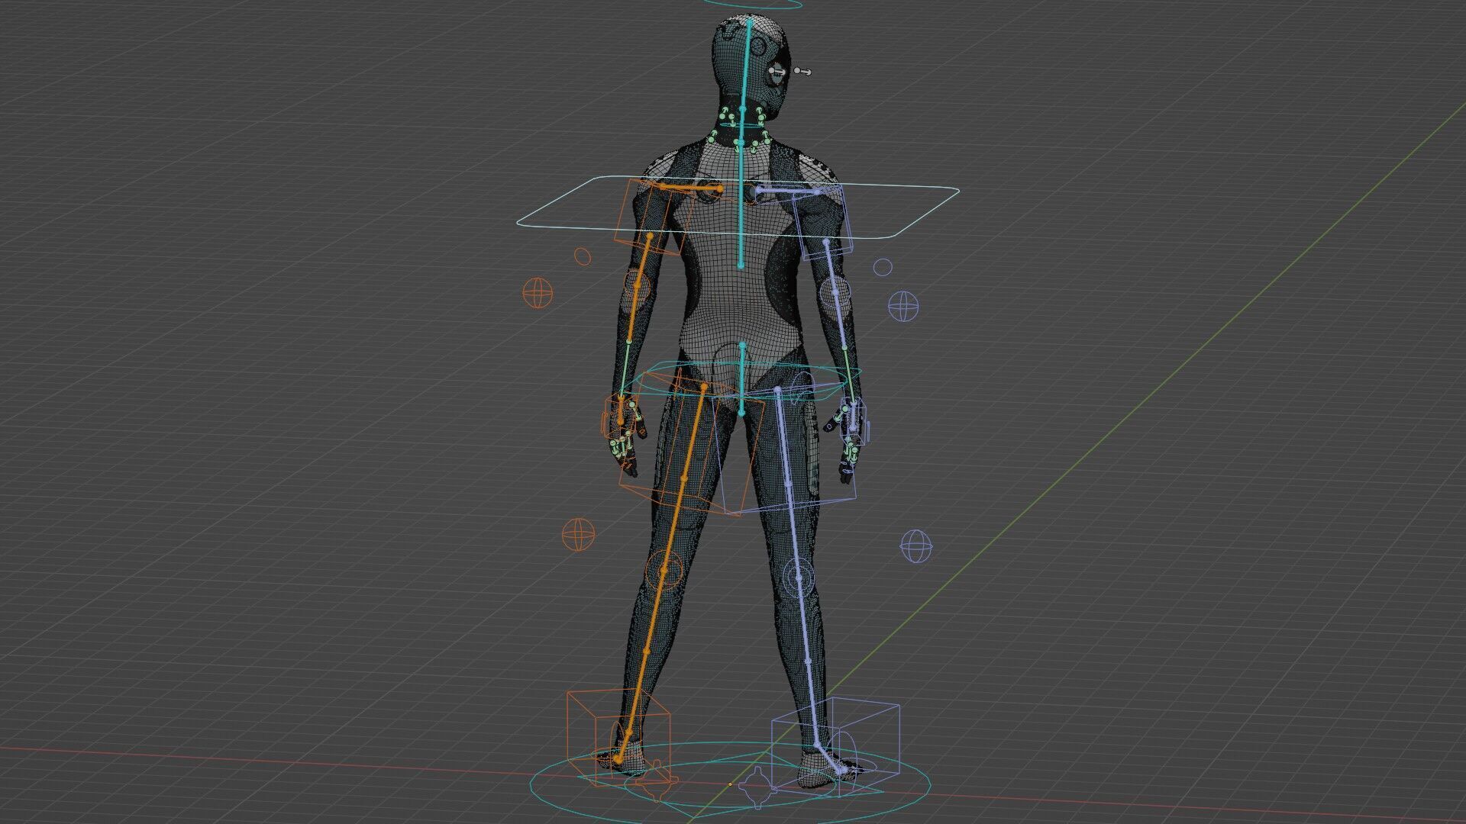Select the teal neck bone joint
1466x824 pixels.
coord(739,142)
